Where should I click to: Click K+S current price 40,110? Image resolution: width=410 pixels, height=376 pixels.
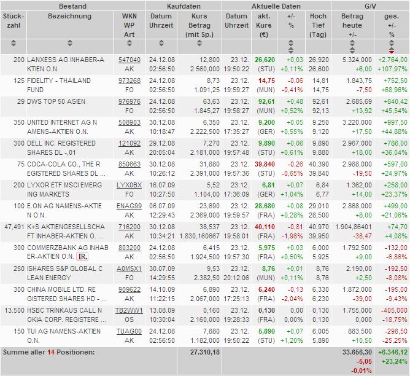(265, 227)
